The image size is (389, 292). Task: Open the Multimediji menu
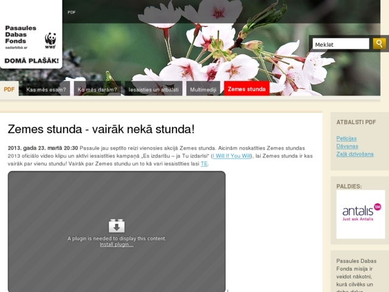coord(203,89)
